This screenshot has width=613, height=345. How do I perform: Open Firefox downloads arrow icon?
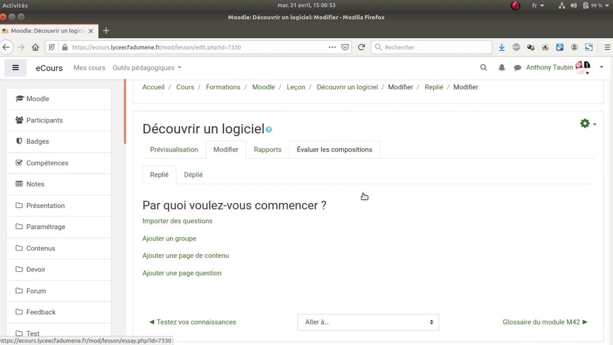click(501, 47)
